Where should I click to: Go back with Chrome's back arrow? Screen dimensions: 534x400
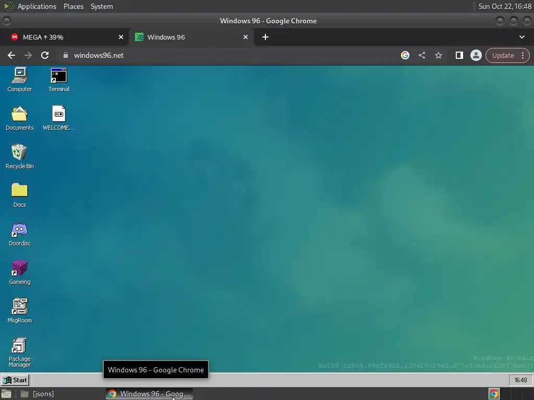pos(11,55)
